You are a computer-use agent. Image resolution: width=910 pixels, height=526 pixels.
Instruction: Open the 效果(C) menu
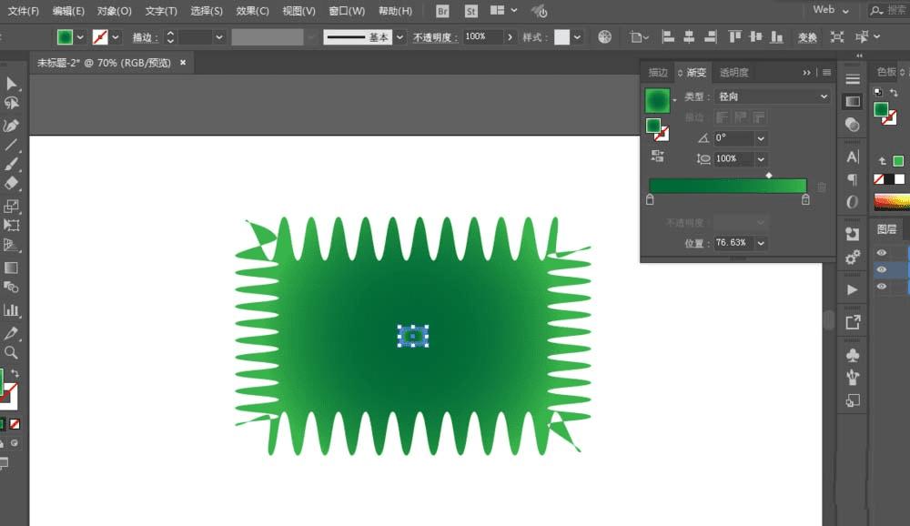click(252, 11)
